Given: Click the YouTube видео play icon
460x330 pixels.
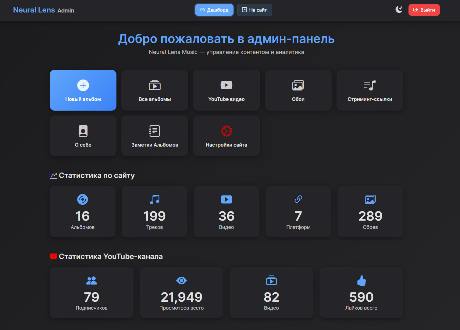Looking at the screenshot, I should pos(226,85).
